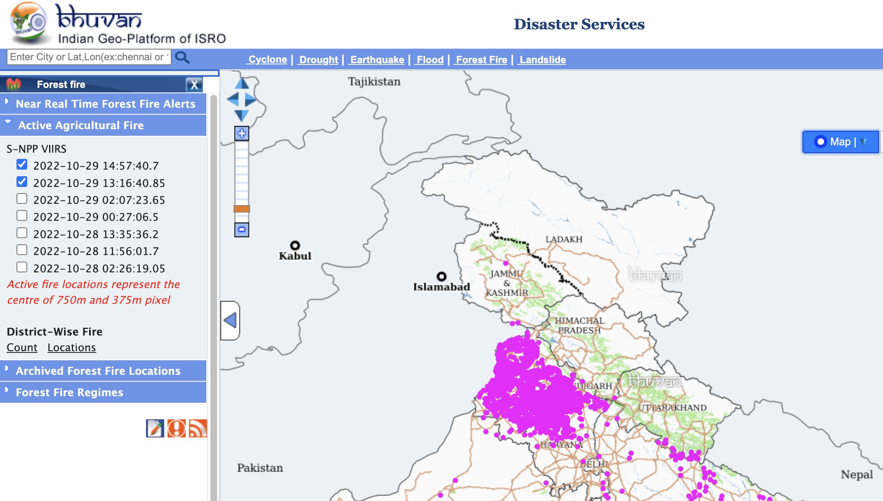Image resolution: width=883 pixels, height=501 pixels.
Task: Pan the map down with the arrow
Action: click(242, 115)
